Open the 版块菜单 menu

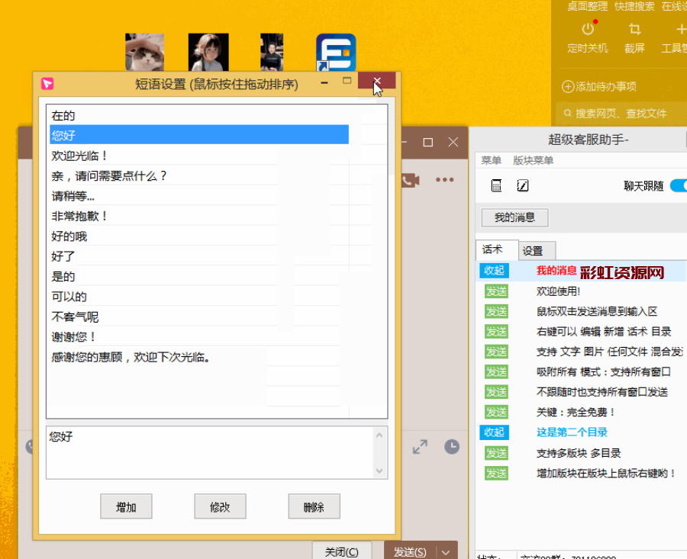(533, 161)
